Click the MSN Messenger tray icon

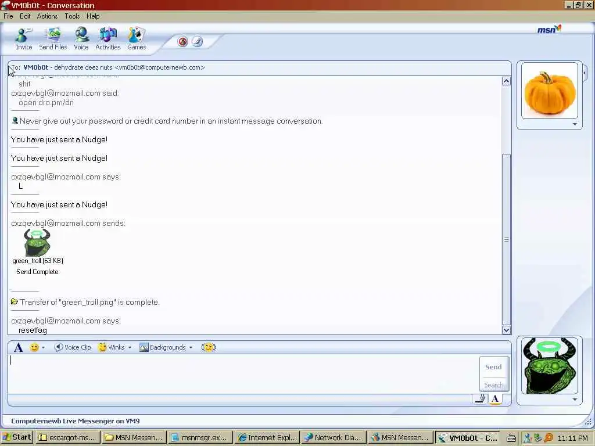(x=528, y=438)
